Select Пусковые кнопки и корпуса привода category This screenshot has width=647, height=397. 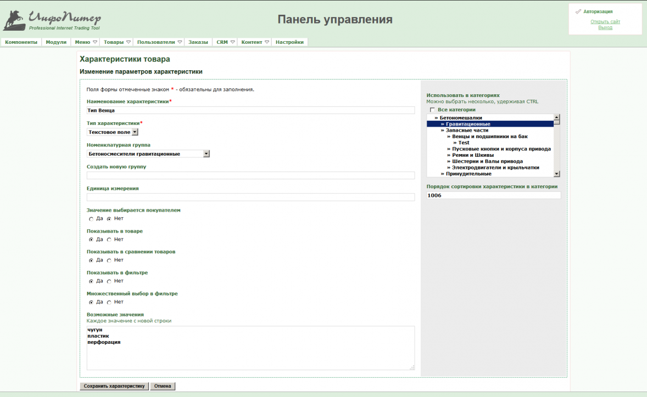coord(490,149)
